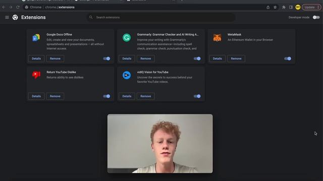The height and width of the screenshot is (181, 323).
Task: Go back with the browser back arrow
Action: coord(4,7)
